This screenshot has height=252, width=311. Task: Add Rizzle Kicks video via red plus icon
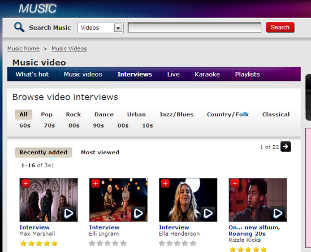(x=235, y=184)
